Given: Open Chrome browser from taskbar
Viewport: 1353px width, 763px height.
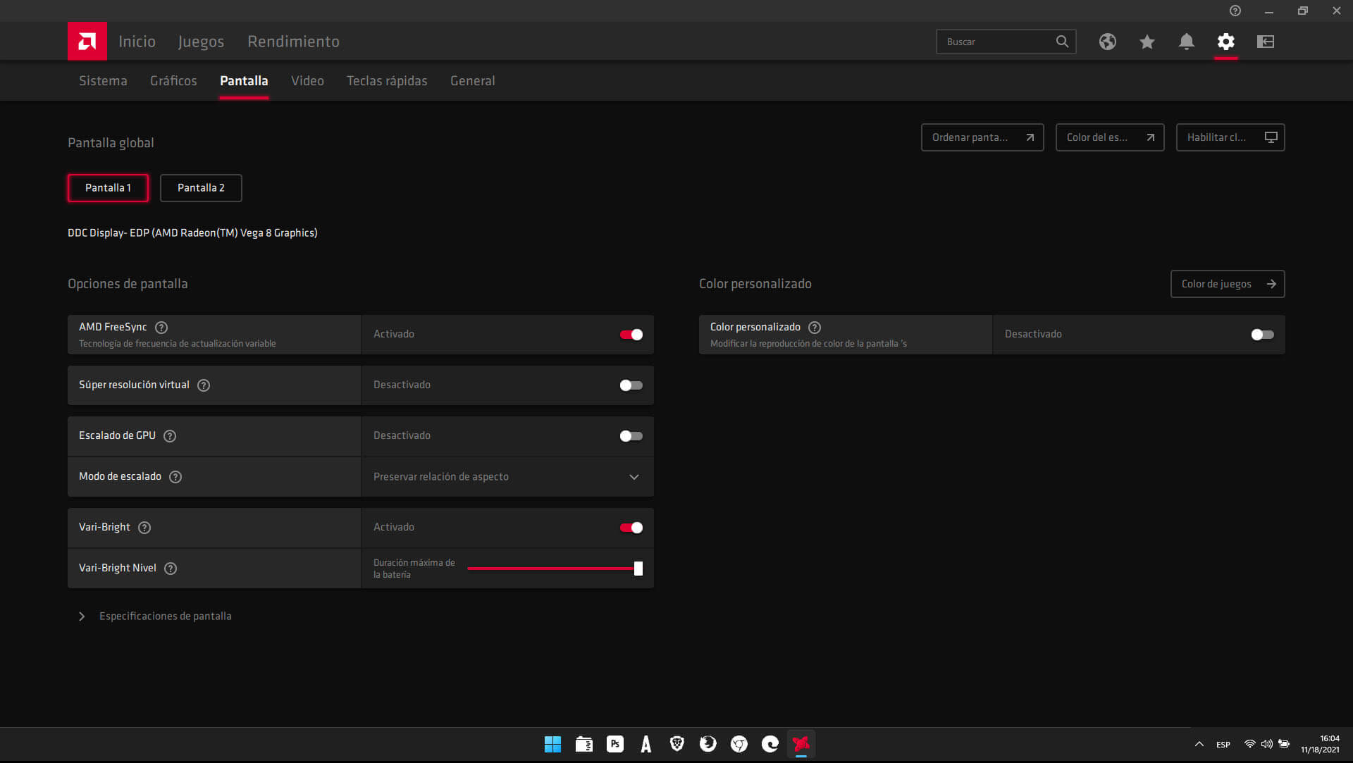Looking at the screenshot, I should [x=739, y=744].
